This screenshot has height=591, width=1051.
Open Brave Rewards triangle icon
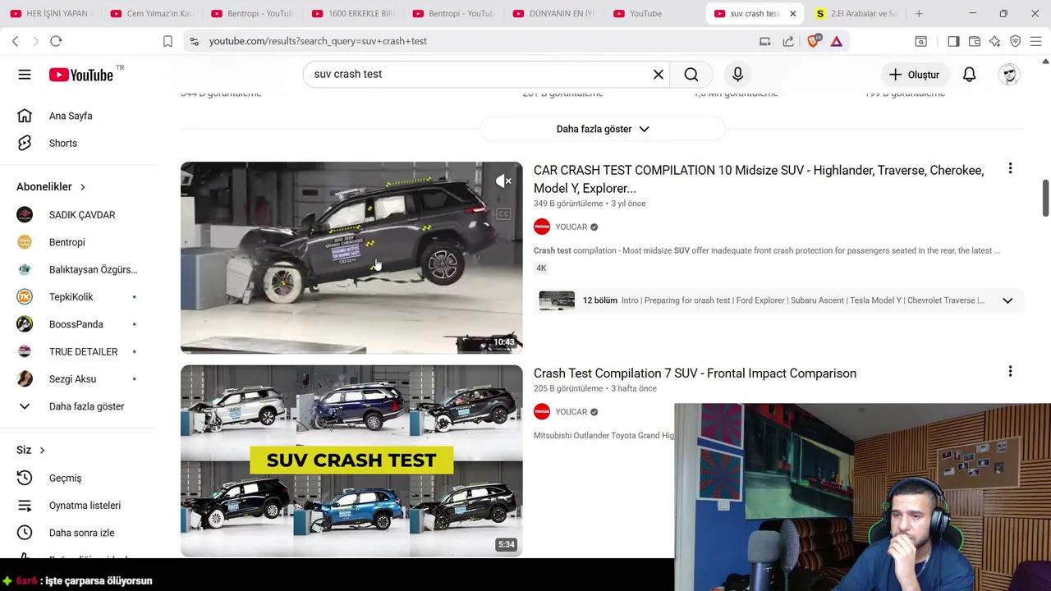(x=836, y=41)
